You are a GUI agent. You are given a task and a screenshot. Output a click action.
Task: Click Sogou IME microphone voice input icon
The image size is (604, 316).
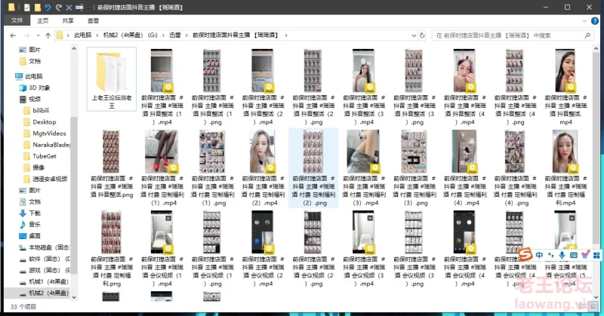562,255
